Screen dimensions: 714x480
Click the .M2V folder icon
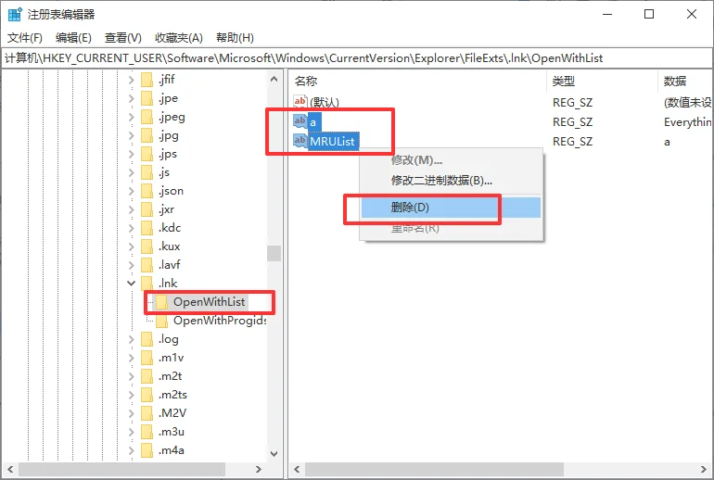(147, 412)
